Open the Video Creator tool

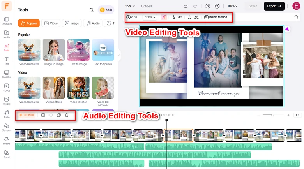(x=78, y=90)
